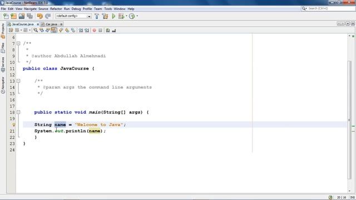Open the Projects side panel

coord(3,31)
